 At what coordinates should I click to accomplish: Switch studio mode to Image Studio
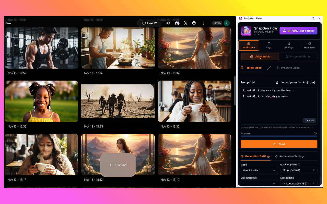(x=298, y=56)
